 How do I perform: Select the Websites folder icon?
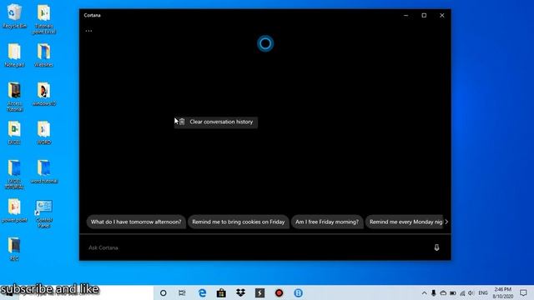point(44,55)
